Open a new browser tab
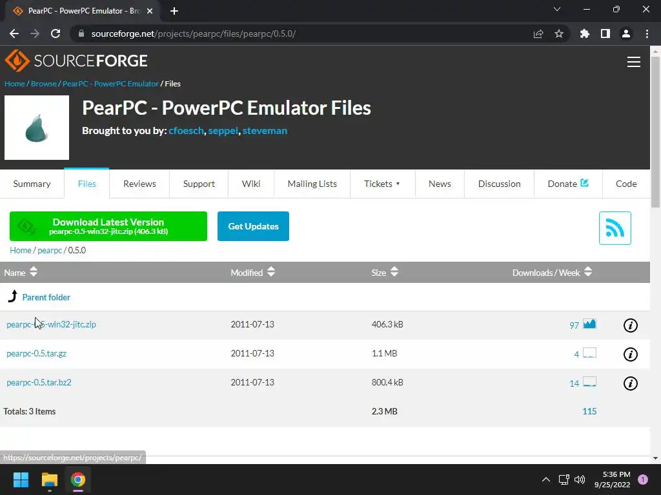661x495 pixels. 174,11
